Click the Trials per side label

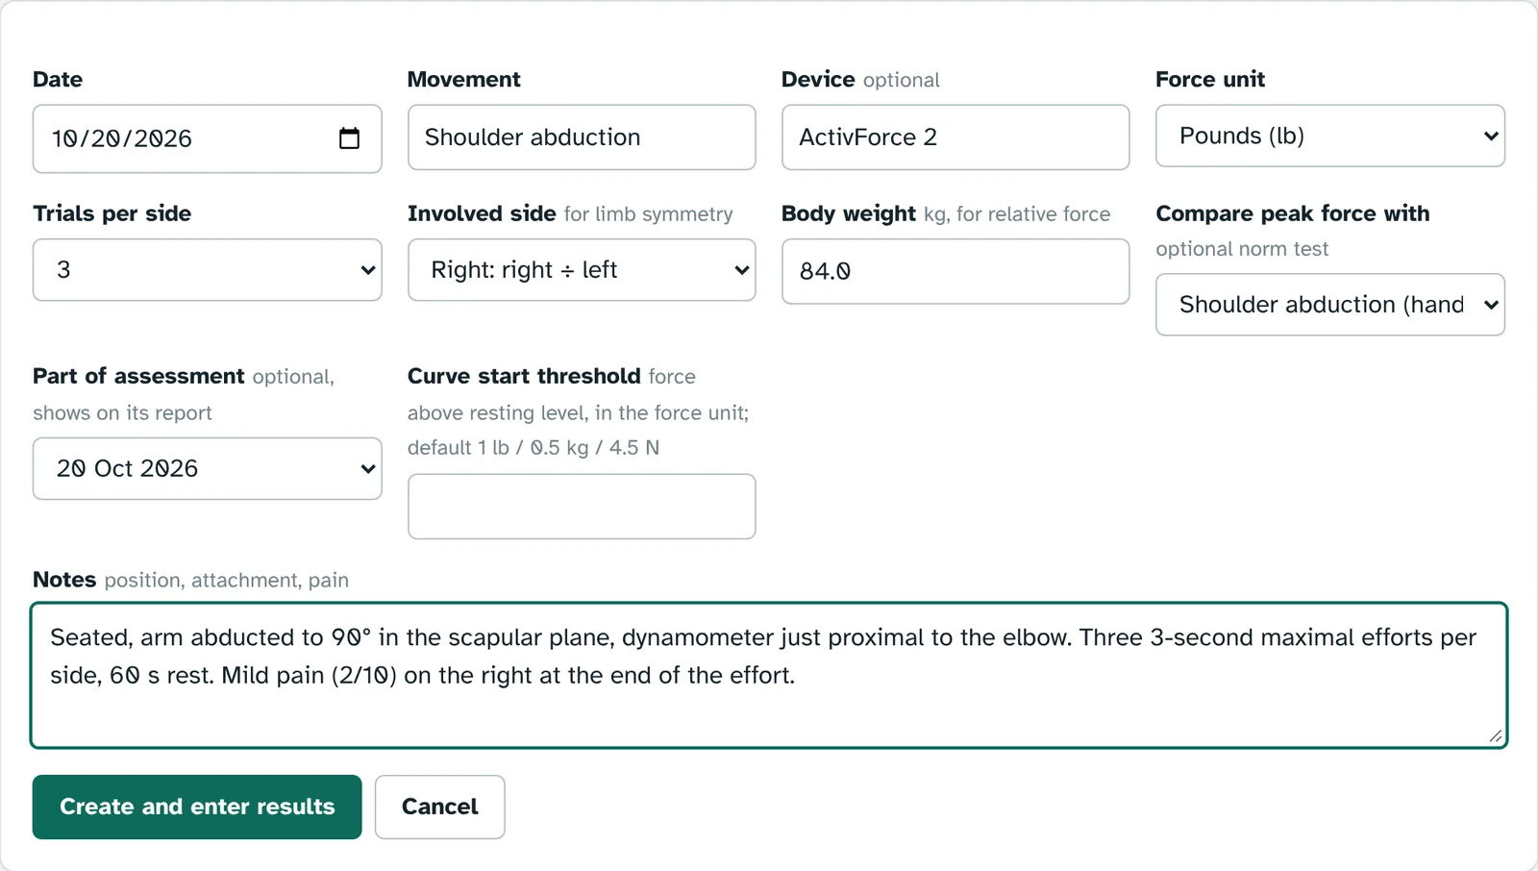tap(112, 213)
